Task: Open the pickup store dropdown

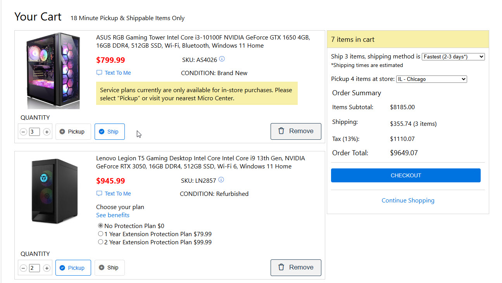Action: [x=431, y=79]
